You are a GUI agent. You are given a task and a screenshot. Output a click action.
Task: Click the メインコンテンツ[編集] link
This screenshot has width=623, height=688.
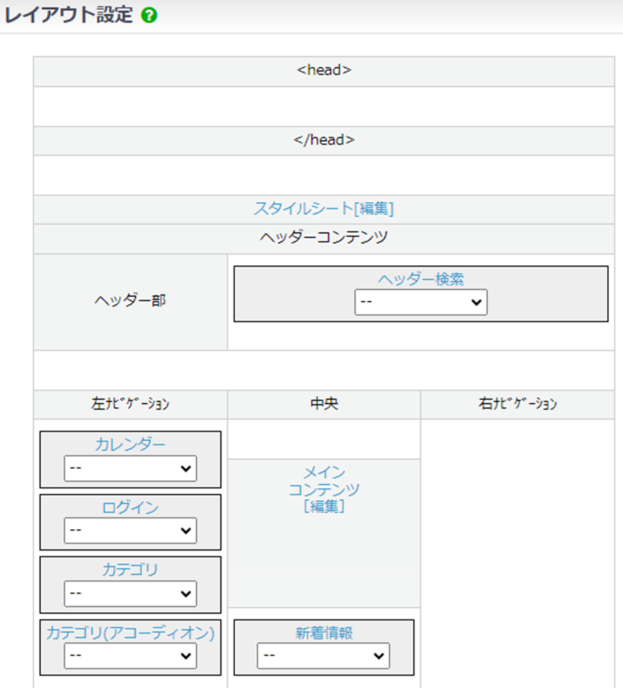tap(324, 489)
